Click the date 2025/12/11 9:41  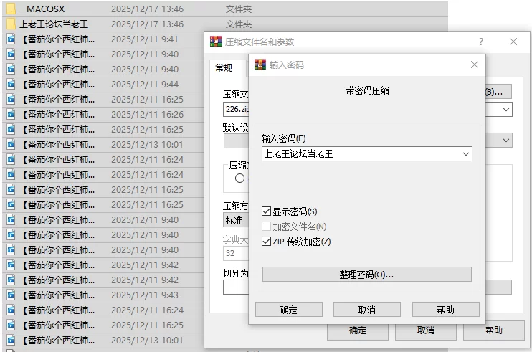(145, 39)
